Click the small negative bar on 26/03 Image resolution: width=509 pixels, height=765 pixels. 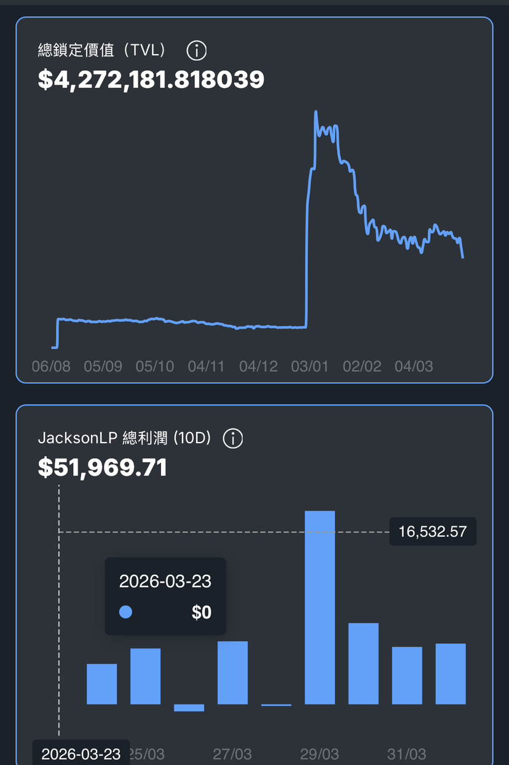(x=189, y=708)
